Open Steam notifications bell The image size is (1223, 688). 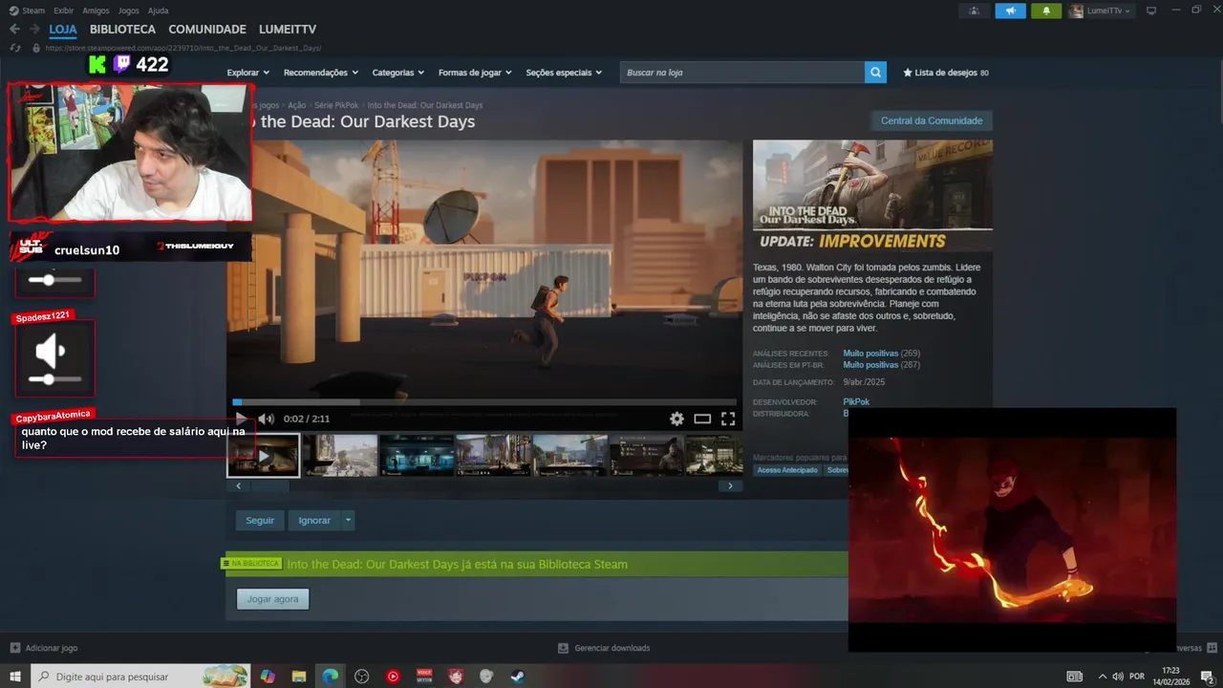coord(1046,11)
